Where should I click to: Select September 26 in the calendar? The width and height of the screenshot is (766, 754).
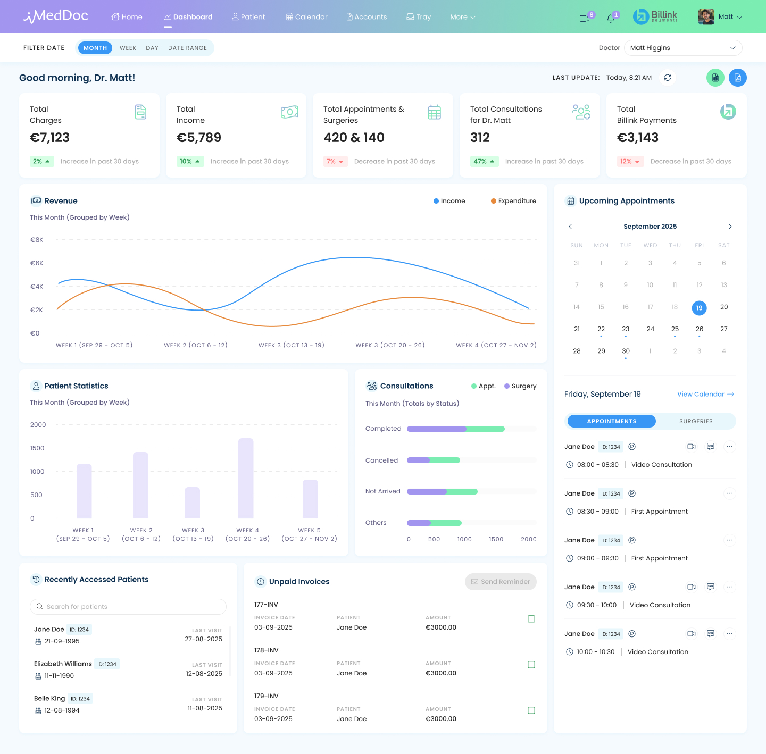[699, 329]
